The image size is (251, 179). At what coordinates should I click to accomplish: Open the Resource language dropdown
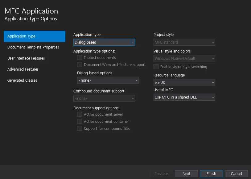184,82
